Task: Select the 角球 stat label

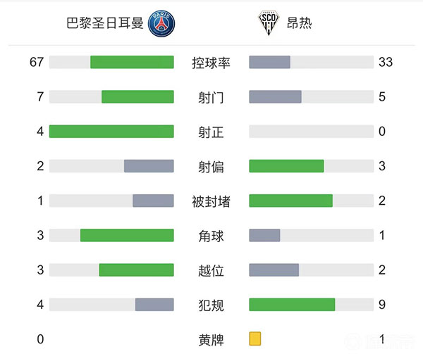Action: (x=211, y=236)
